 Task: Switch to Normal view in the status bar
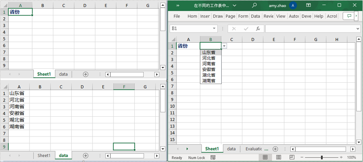point(265,157)
